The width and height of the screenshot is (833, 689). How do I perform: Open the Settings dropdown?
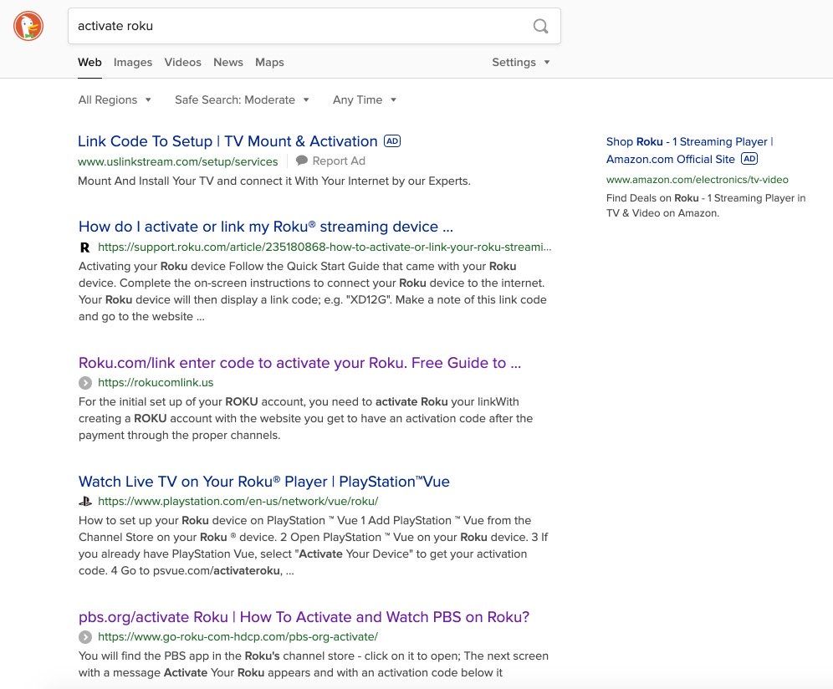520,62
